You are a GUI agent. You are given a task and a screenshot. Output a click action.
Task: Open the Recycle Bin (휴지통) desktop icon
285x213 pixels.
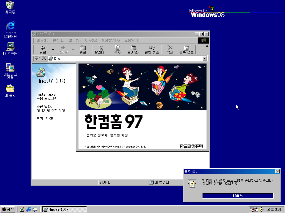pyautogui.click(x=10, y=7)
